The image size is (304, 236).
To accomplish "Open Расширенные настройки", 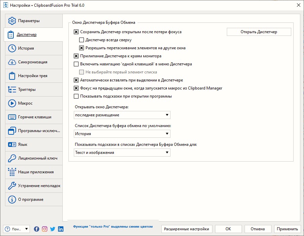I will pos(187,229).
